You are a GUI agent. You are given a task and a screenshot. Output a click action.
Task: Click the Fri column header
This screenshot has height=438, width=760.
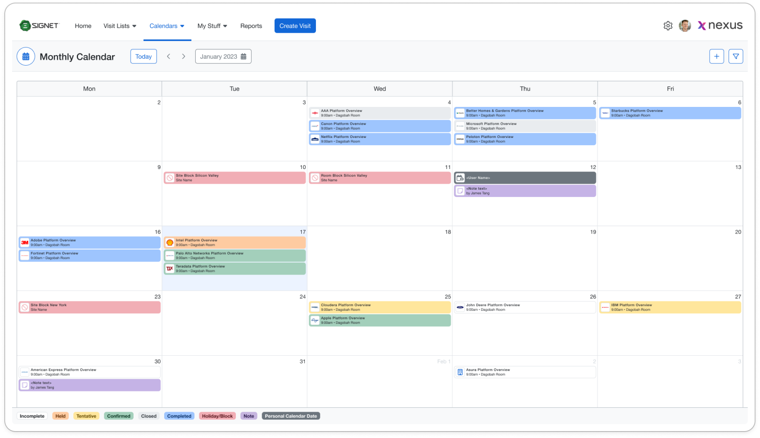tap(670, 89)
